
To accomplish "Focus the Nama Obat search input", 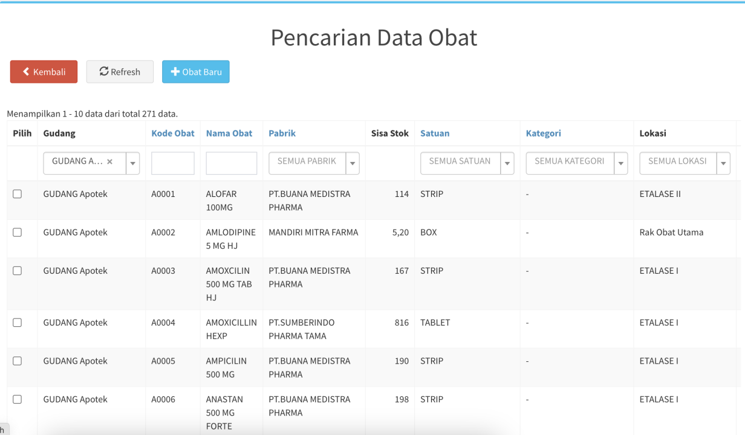I will 232,163.
